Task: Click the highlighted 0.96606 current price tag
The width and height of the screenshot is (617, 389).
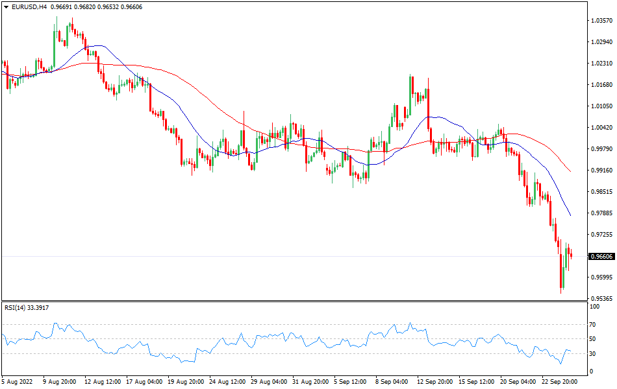Action: point(601,257)
